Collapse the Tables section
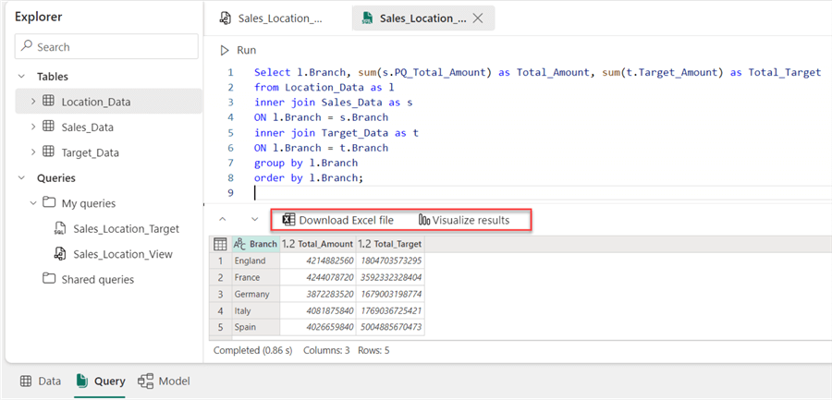832x400 pixels. pyautogui.click(x=22, y=77)
